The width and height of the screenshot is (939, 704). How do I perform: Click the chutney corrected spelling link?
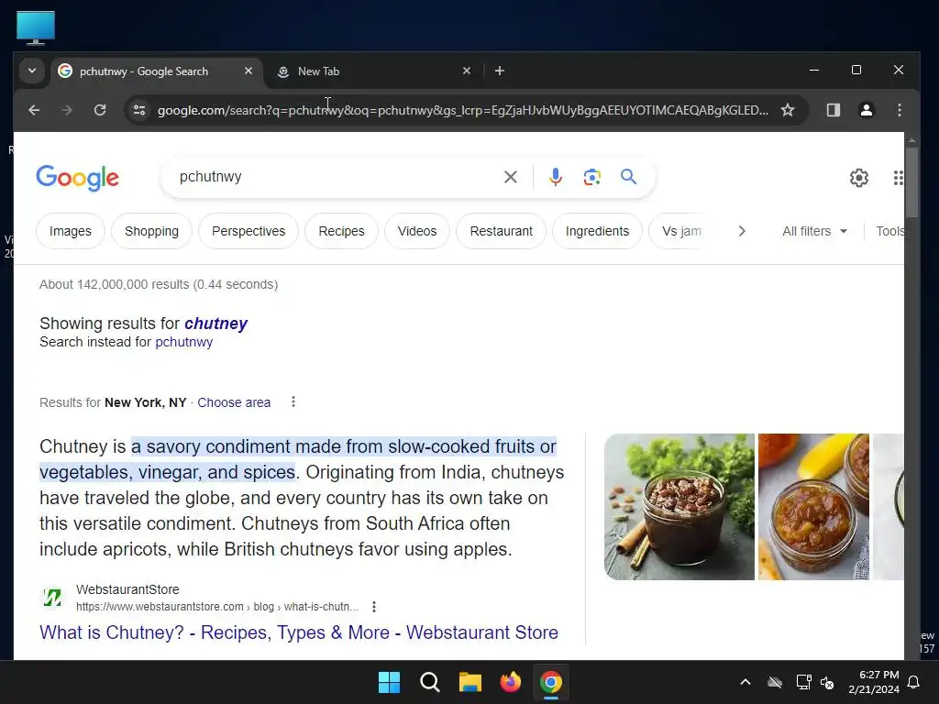pyautogui.click(x=215, y=324)
